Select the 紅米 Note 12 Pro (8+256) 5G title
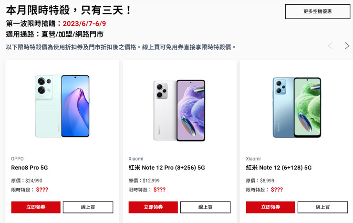Image resolution: width=353 pixels, height=223 pixels. point(166,168)
